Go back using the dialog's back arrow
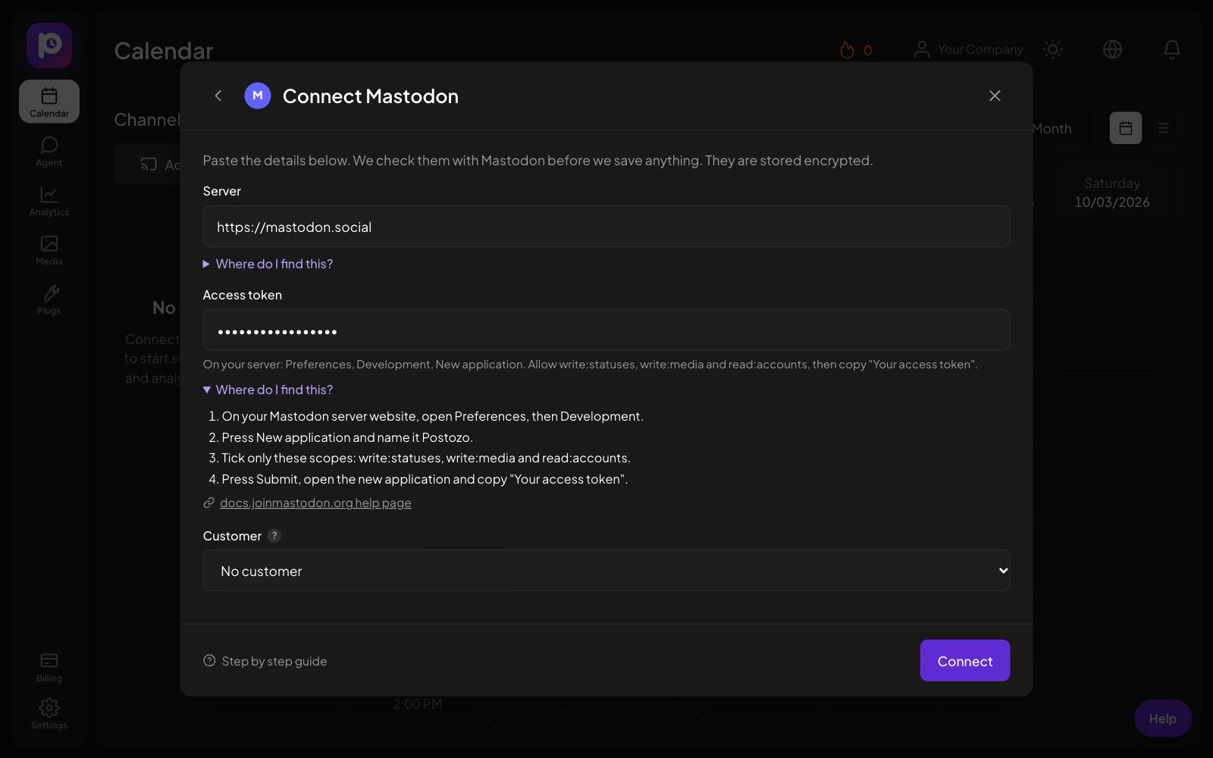The image size is (1213, 758). click(218, 96)
